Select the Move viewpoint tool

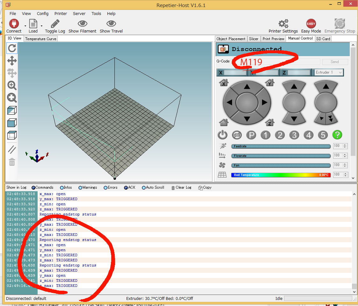pos(12,61)
